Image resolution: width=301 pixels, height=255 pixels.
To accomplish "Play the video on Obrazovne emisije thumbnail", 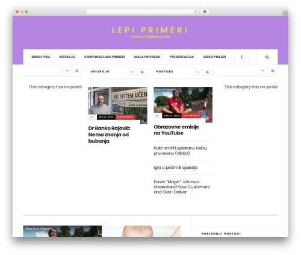I will point(187,105).
